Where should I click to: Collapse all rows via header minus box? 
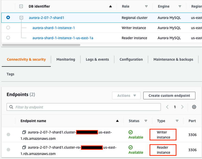[x=21, y=6]
